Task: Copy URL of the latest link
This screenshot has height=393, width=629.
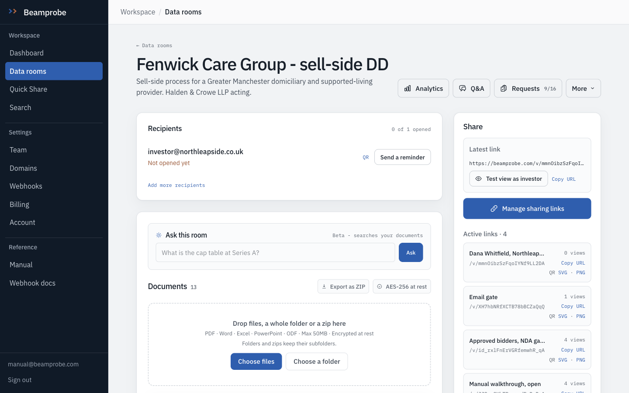Action: (563, 179)
